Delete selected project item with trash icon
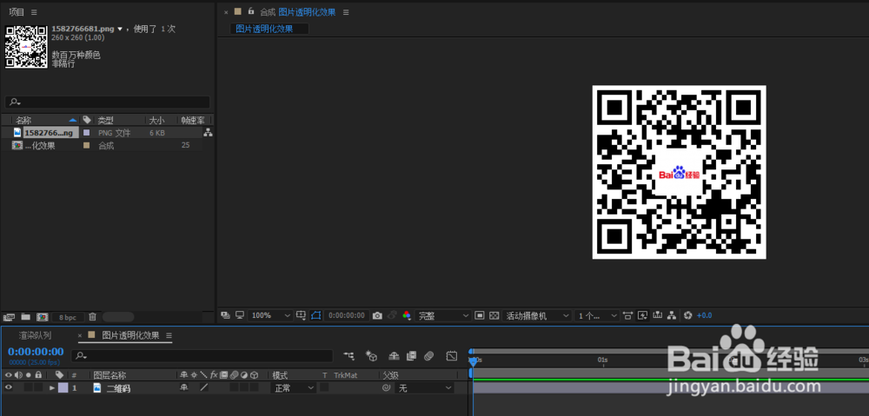The image size is (869, 416). [93, 317]
